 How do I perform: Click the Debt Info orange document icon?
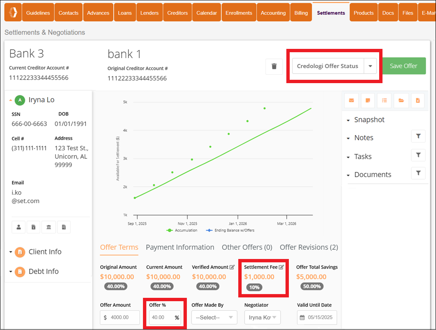(20, 272)
